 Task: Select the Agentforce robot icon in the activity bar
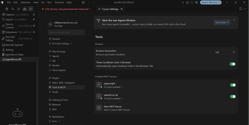click(25, 9)
